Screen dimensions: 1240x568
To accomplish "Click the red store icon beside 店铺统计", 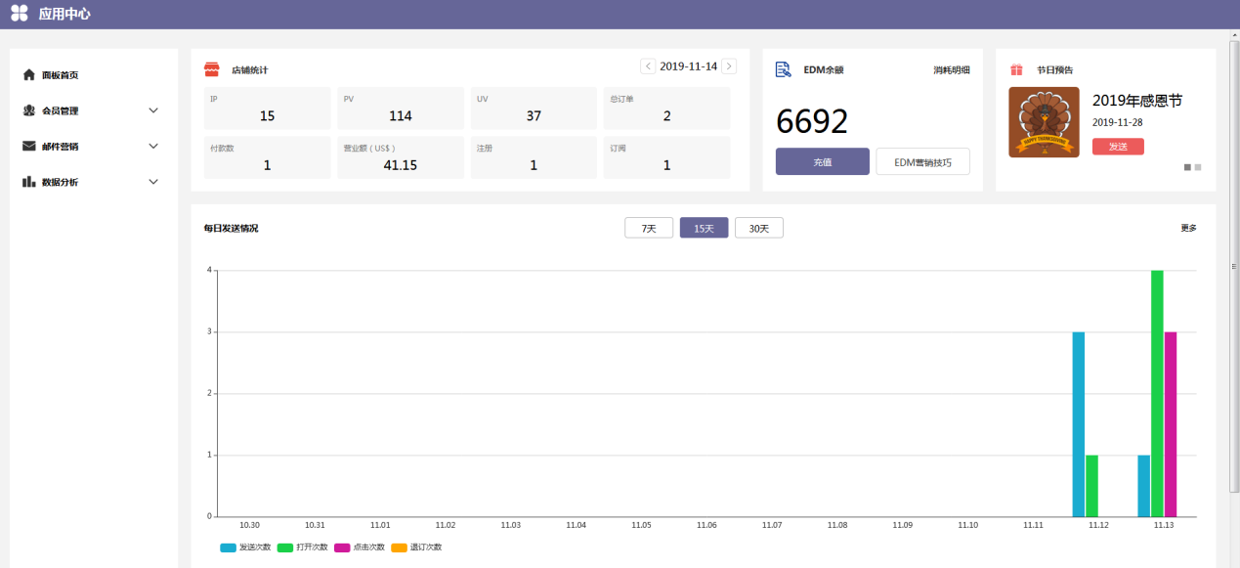I will tap(211, 69).
